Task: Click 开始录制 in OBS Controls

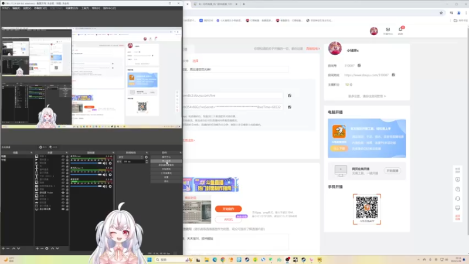Action: 166,169
